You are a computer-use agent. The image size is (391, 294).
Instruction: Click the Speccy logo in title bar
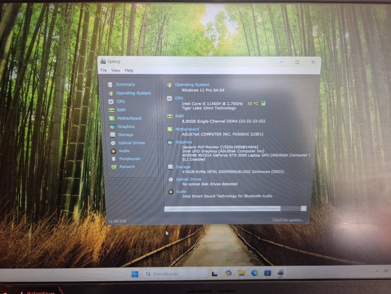(103, 61)
